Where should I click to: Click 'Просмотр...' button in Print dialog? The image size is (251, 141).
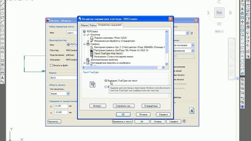(54, 122)
